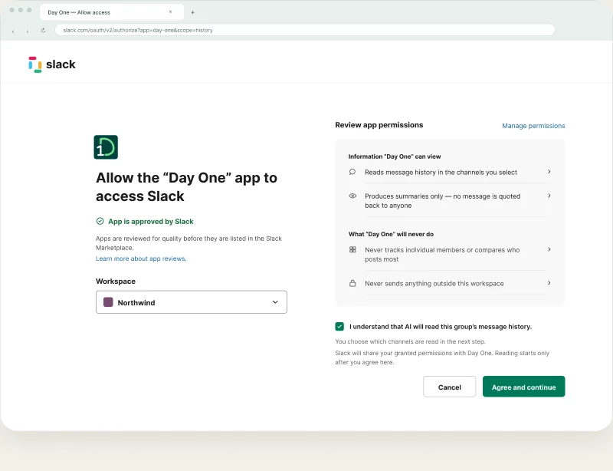Click 'You choose which channels are read' note

410,341
